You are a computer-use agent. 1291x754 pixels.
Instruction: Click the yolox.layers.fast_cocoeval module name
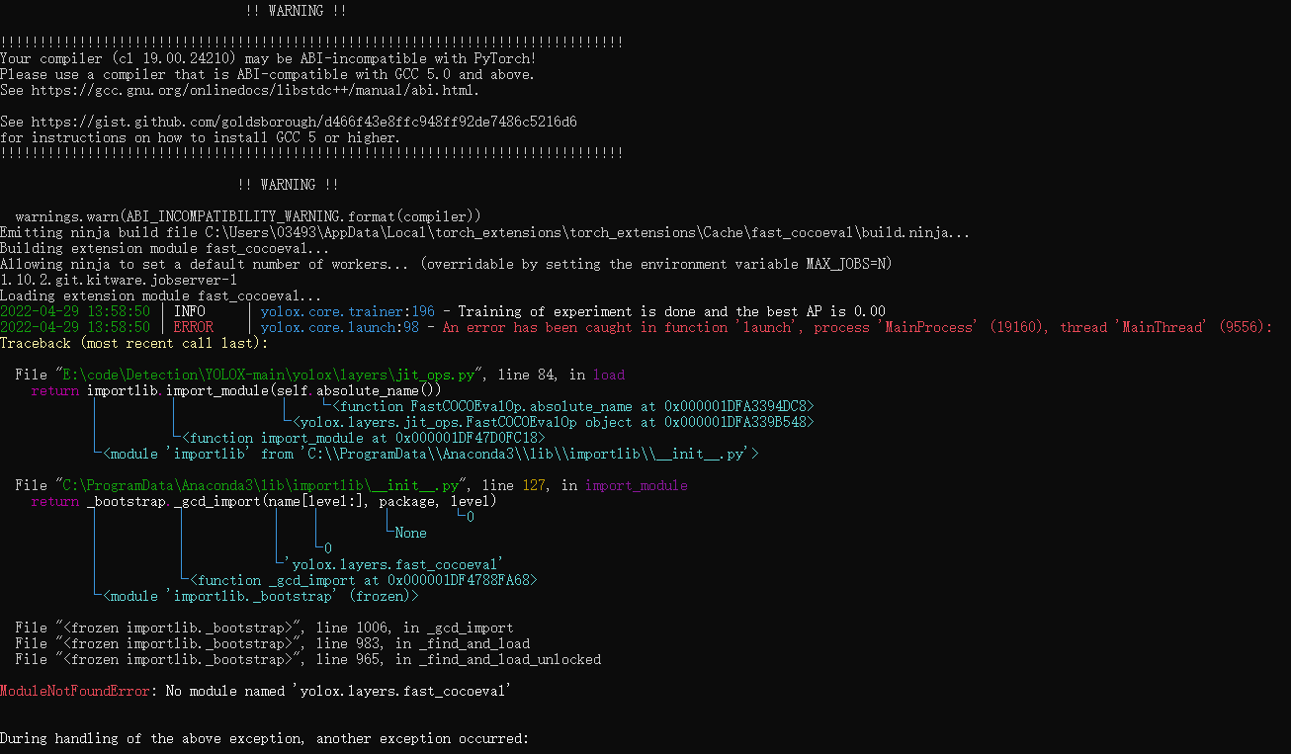[x=395, y=563]
